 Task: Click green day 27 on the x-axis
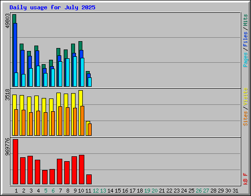point(206,191)
